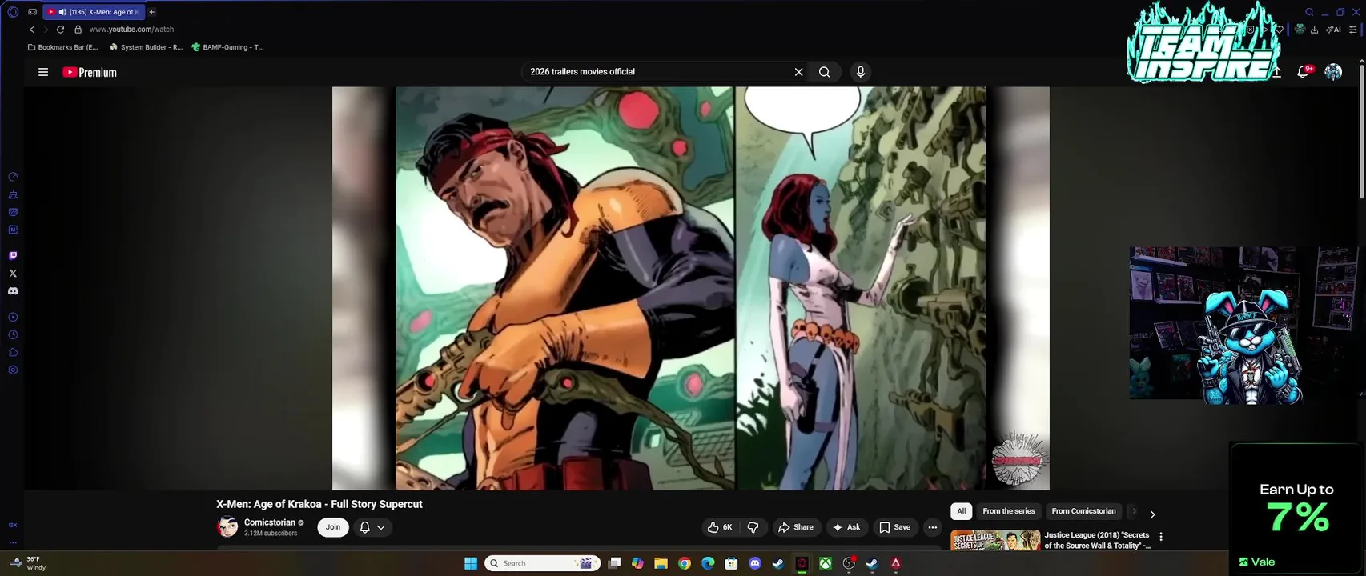The height and width of the screenshot is (576, 1366).
Task: Open Comicstorian channel name link
Action: click(270, 522)
